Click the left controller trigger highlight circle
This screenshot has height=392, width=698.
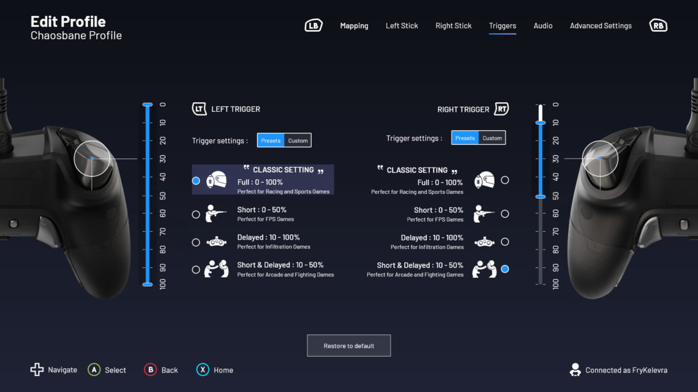92,158
